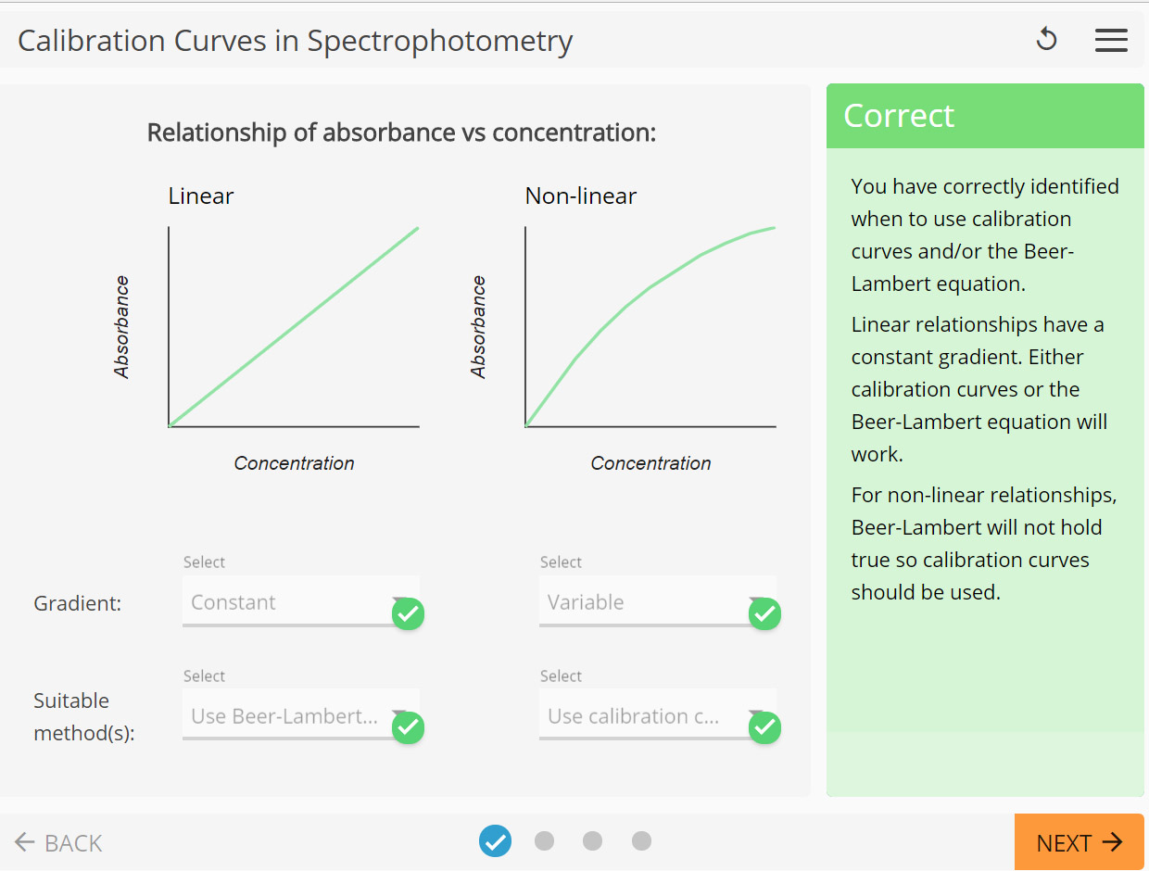Jump to the second progress step dot

pos(545,841)
